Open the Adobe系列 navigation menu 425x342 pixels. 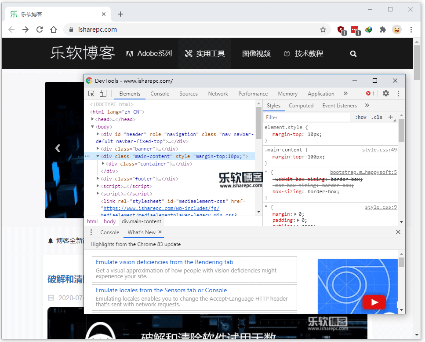[149, 54]
